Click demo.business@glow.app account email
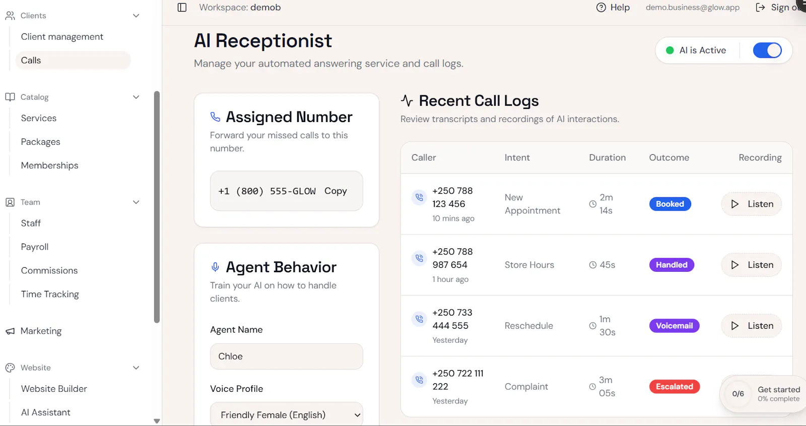The width and height of the screenshot is (806, 426). [693, 8]
